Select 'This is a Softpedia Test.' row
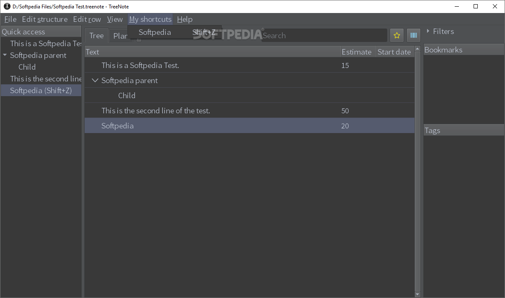Image resolution: width=505 pixels, height=298 pixels. pos(249,65)
